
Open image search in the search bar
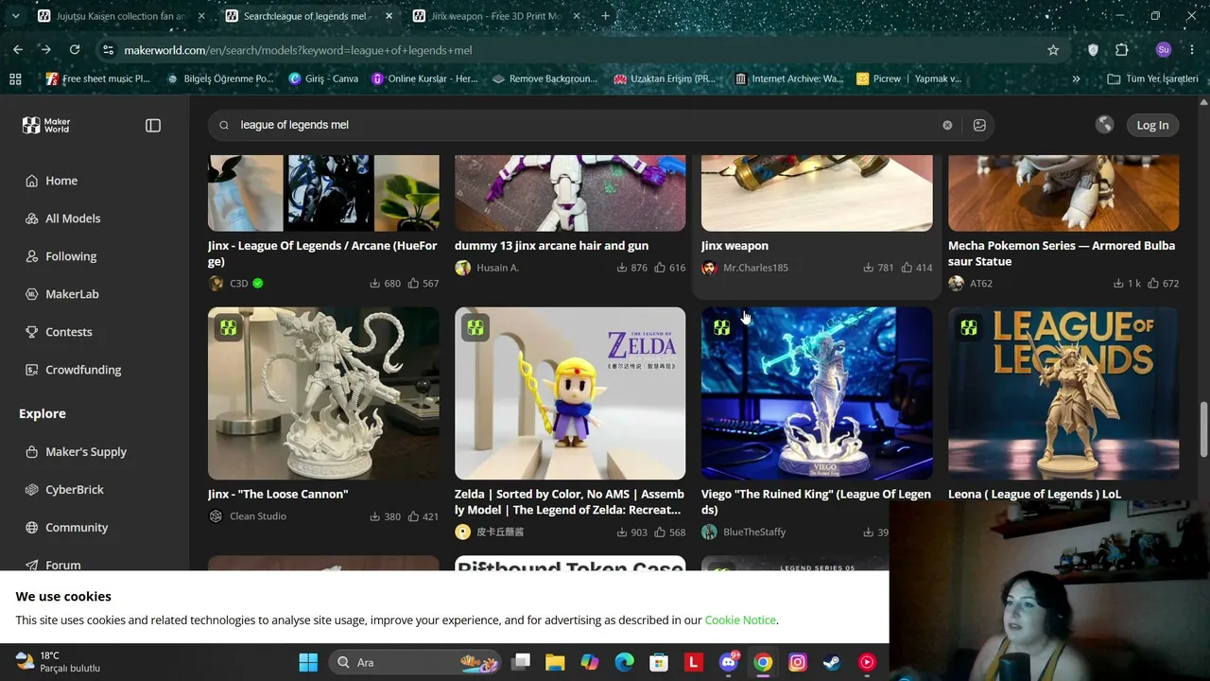click(x=979, y=125)
